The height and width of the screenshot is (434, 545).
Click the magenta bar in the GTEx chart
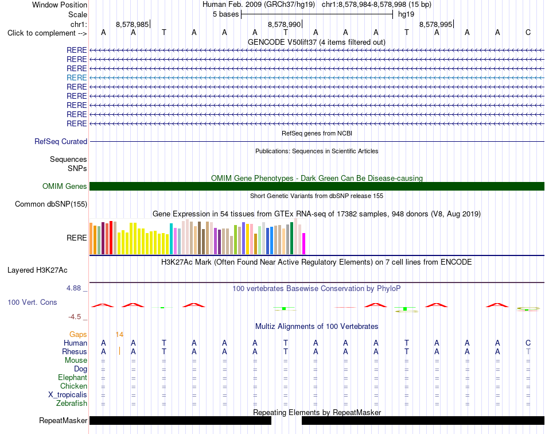304,244
